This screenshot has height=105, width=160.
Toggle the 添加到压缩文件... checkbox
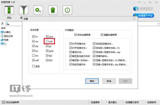click(x=94, y=44)
